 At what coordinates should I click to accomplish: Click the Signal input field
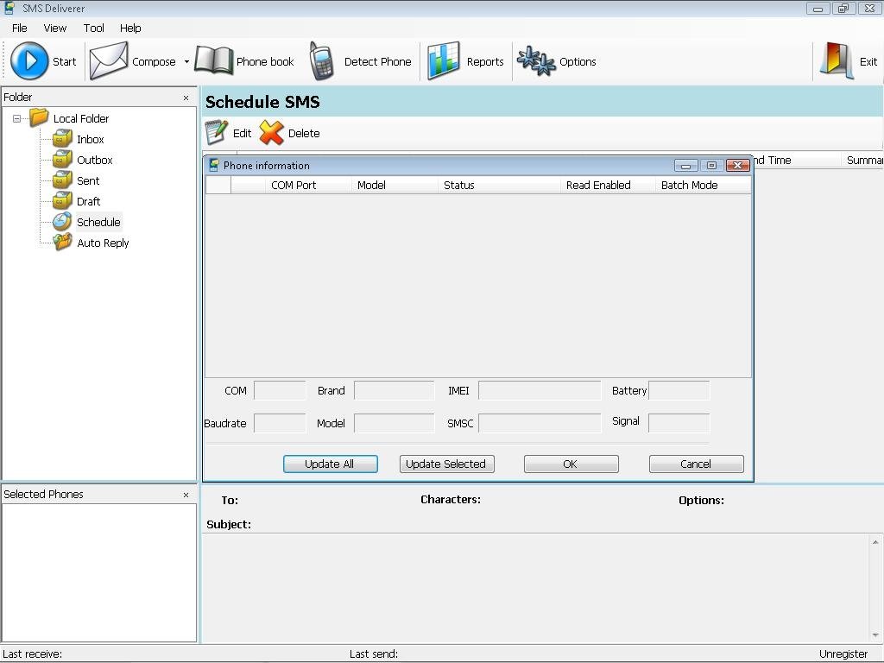pyautogui.click(x=679, y=423)
